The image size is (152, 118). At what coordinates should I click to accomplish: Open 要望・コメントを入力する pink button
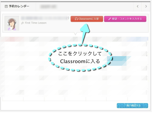point(125,19)
